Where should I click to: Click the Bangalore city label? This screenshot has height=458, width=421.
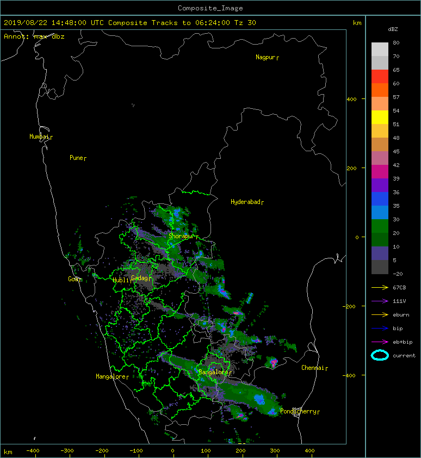pyautogui.click(x=214, y=372)
